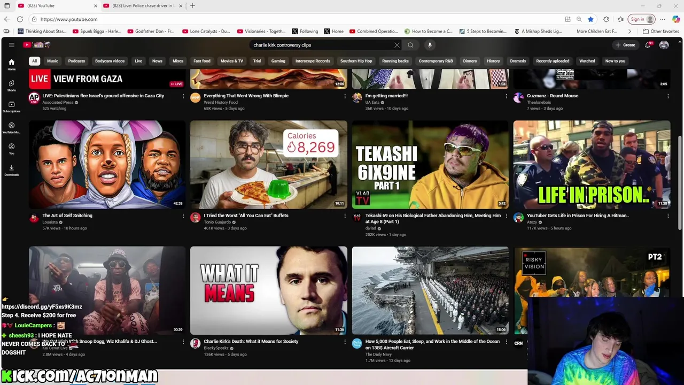Open the Atozy channel link
684x385 pixels.
[x=532, y=222]
